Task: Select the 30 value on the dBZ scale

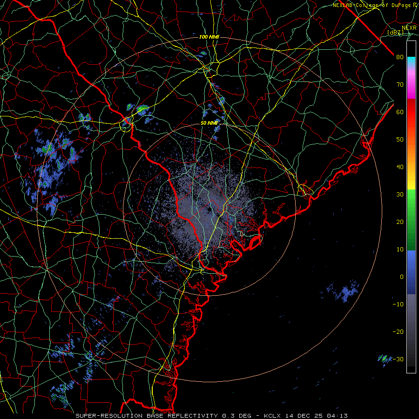Action: [400, 194]
